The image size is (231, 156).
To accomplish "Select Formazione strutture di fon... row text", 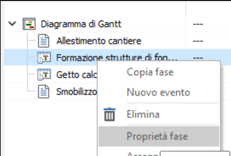I will point(117,58).
